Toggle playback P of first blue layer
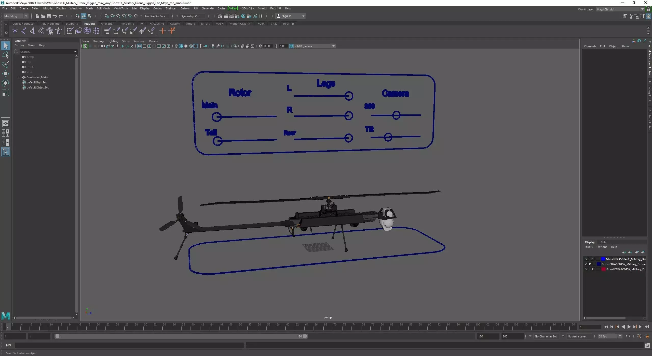 tap(592, 259)
